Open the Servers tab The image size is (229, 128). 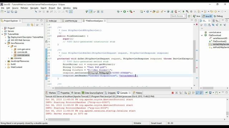tap(75, 93)
